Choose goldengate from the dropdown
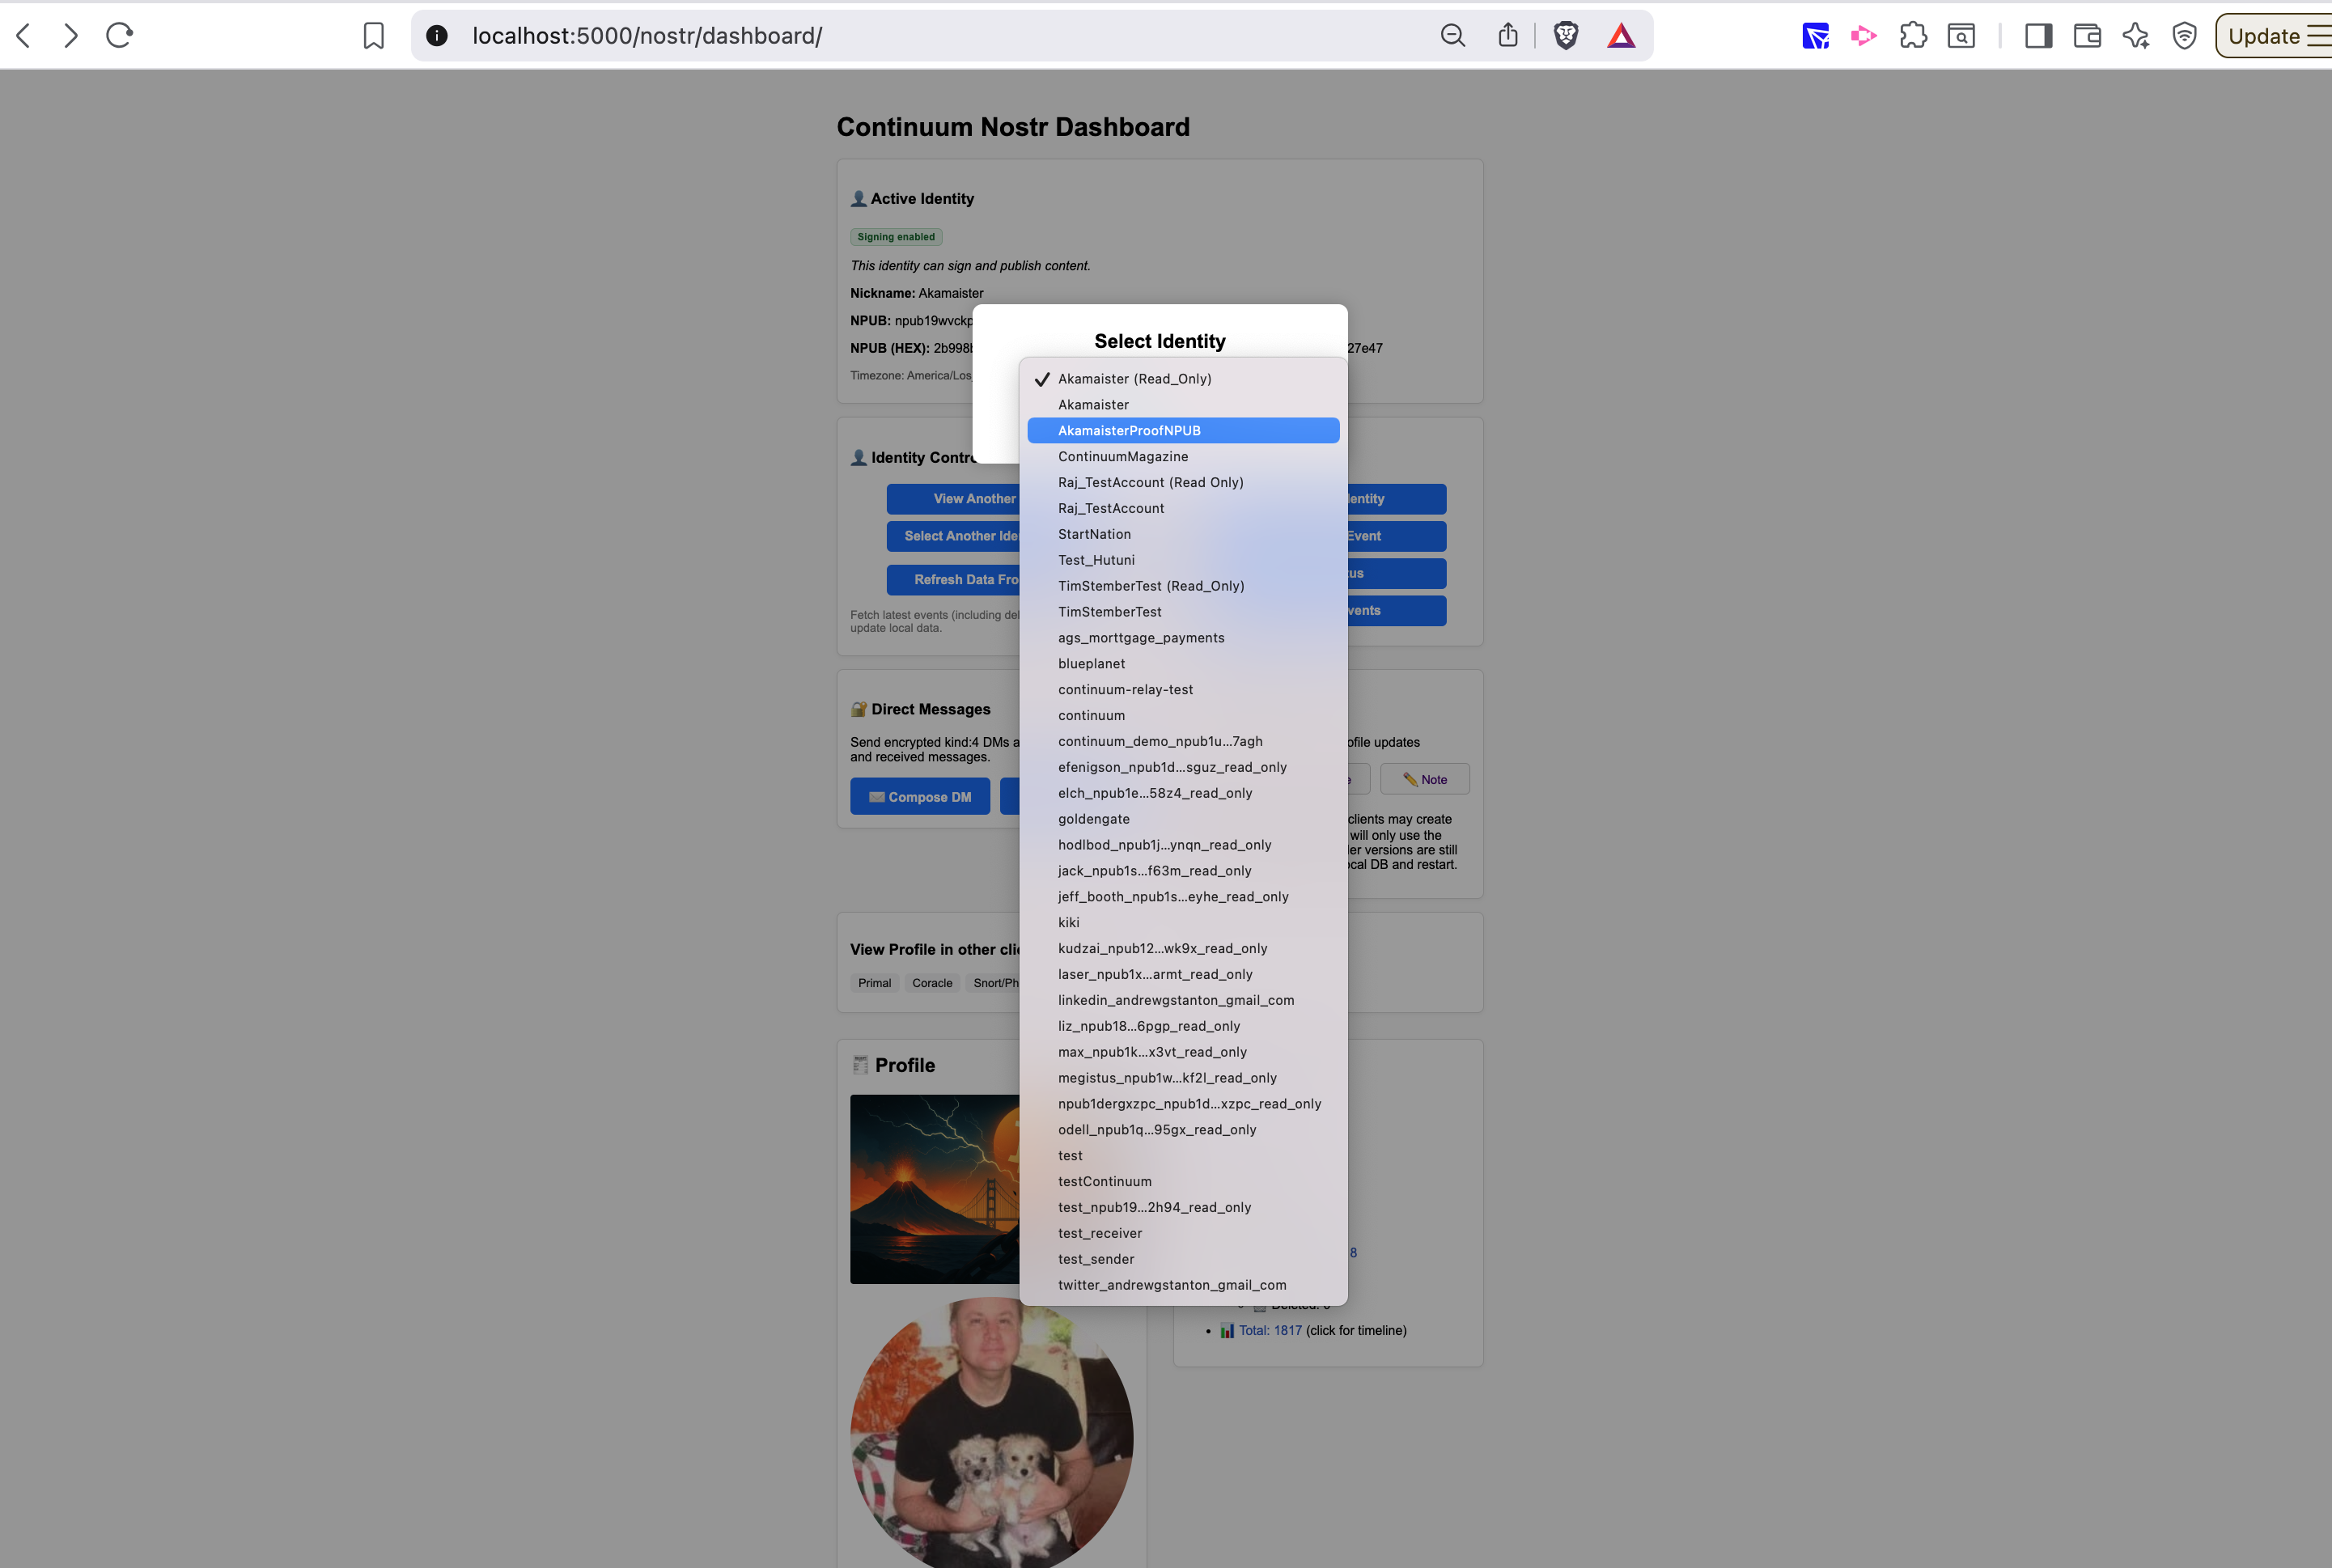 [1093, 819]
